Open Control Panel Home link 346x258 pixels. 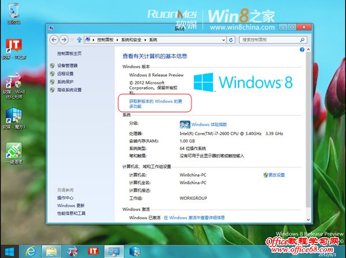coord(69,54)
